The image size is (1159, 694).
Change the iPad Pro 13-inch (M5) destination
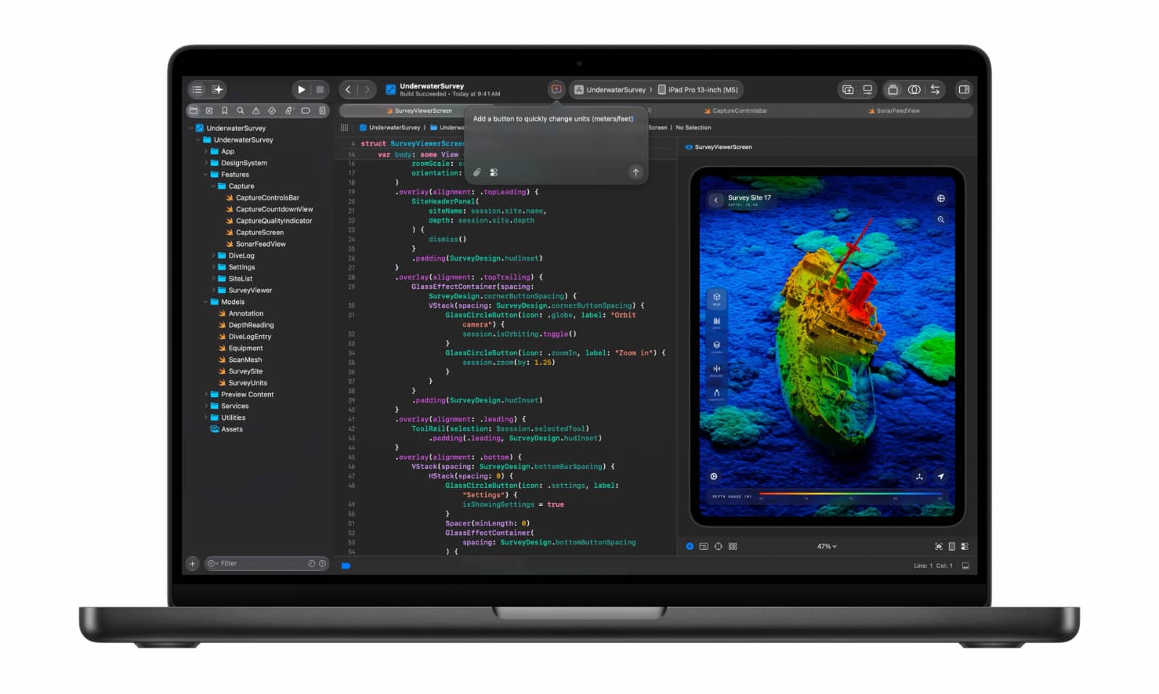point(698,90)
